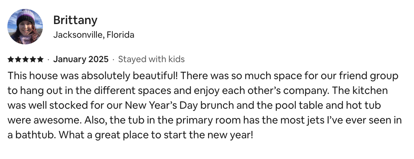This screenshot has width=414, height=159.
Task: Click the second rating star
Action: tap(18, 59)
